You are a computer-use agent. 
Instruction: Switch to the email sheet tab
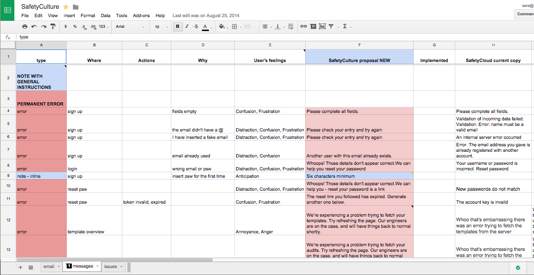point(49,267)
